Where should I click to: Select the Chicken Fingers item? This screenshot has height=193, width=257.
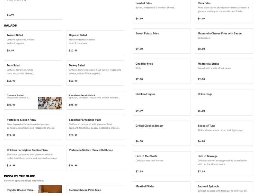point(162,102)
